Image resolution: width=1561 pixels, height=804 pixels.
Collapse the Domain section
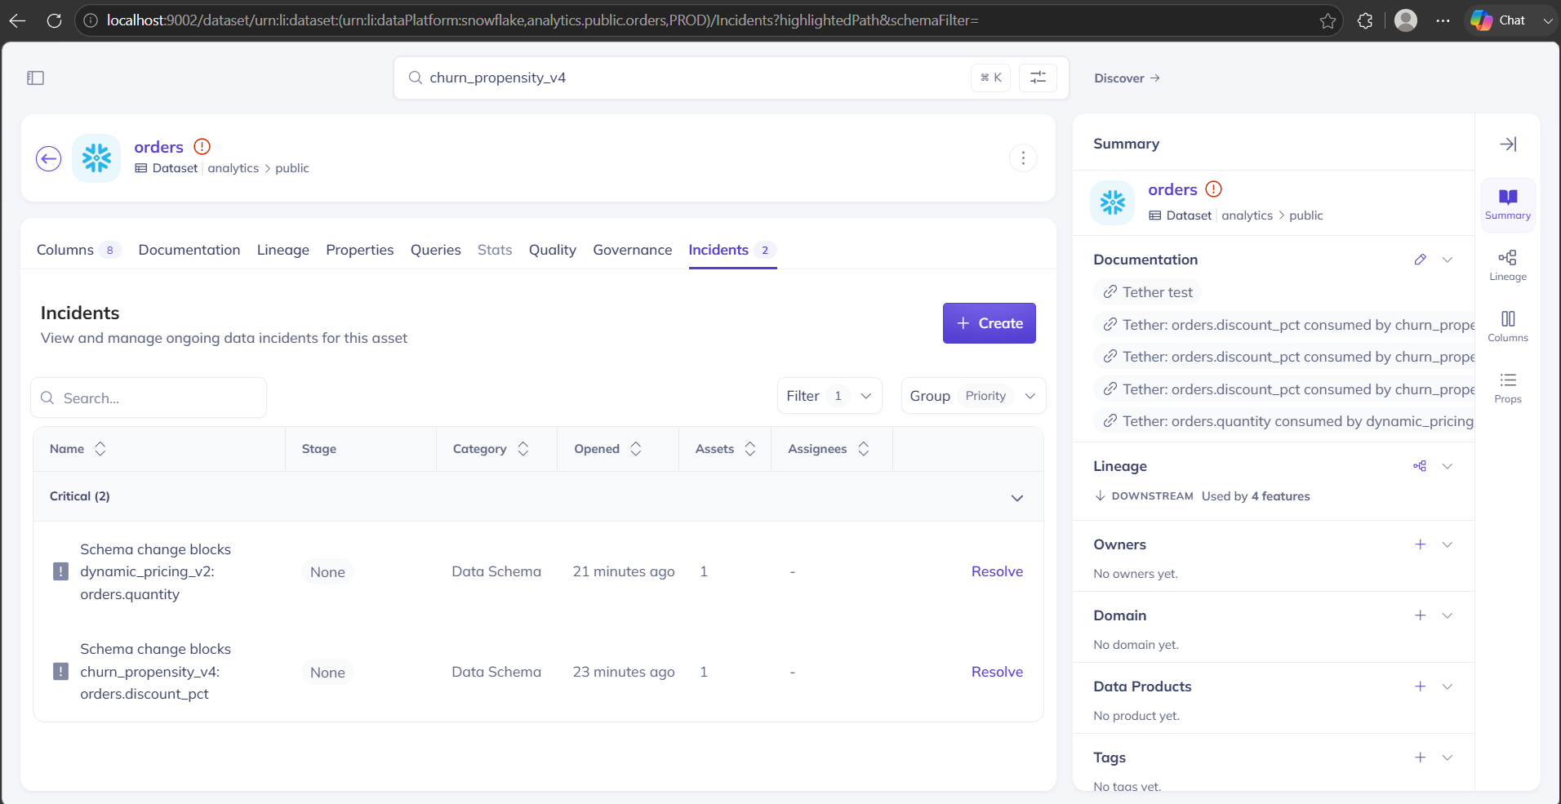(1448, 615)
